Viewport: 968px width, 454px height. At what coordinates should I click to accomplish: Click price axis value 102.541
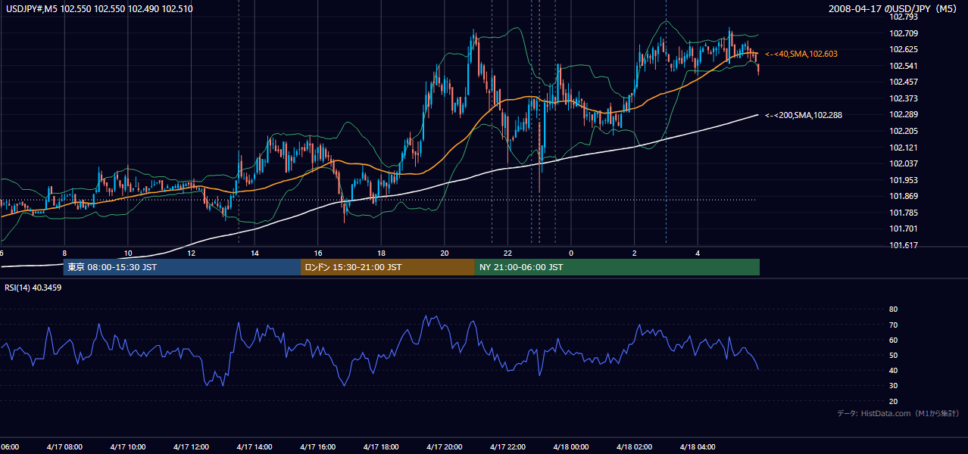click(904, 66)
